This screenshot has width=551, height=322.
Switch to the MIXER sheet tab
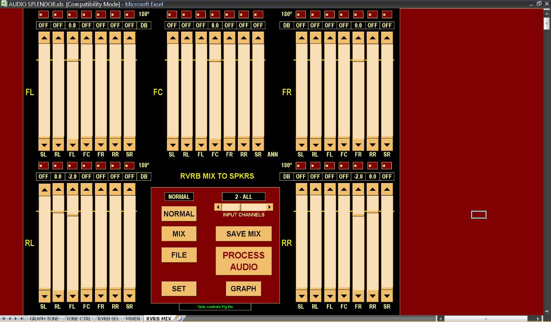[x=133, y=319]
